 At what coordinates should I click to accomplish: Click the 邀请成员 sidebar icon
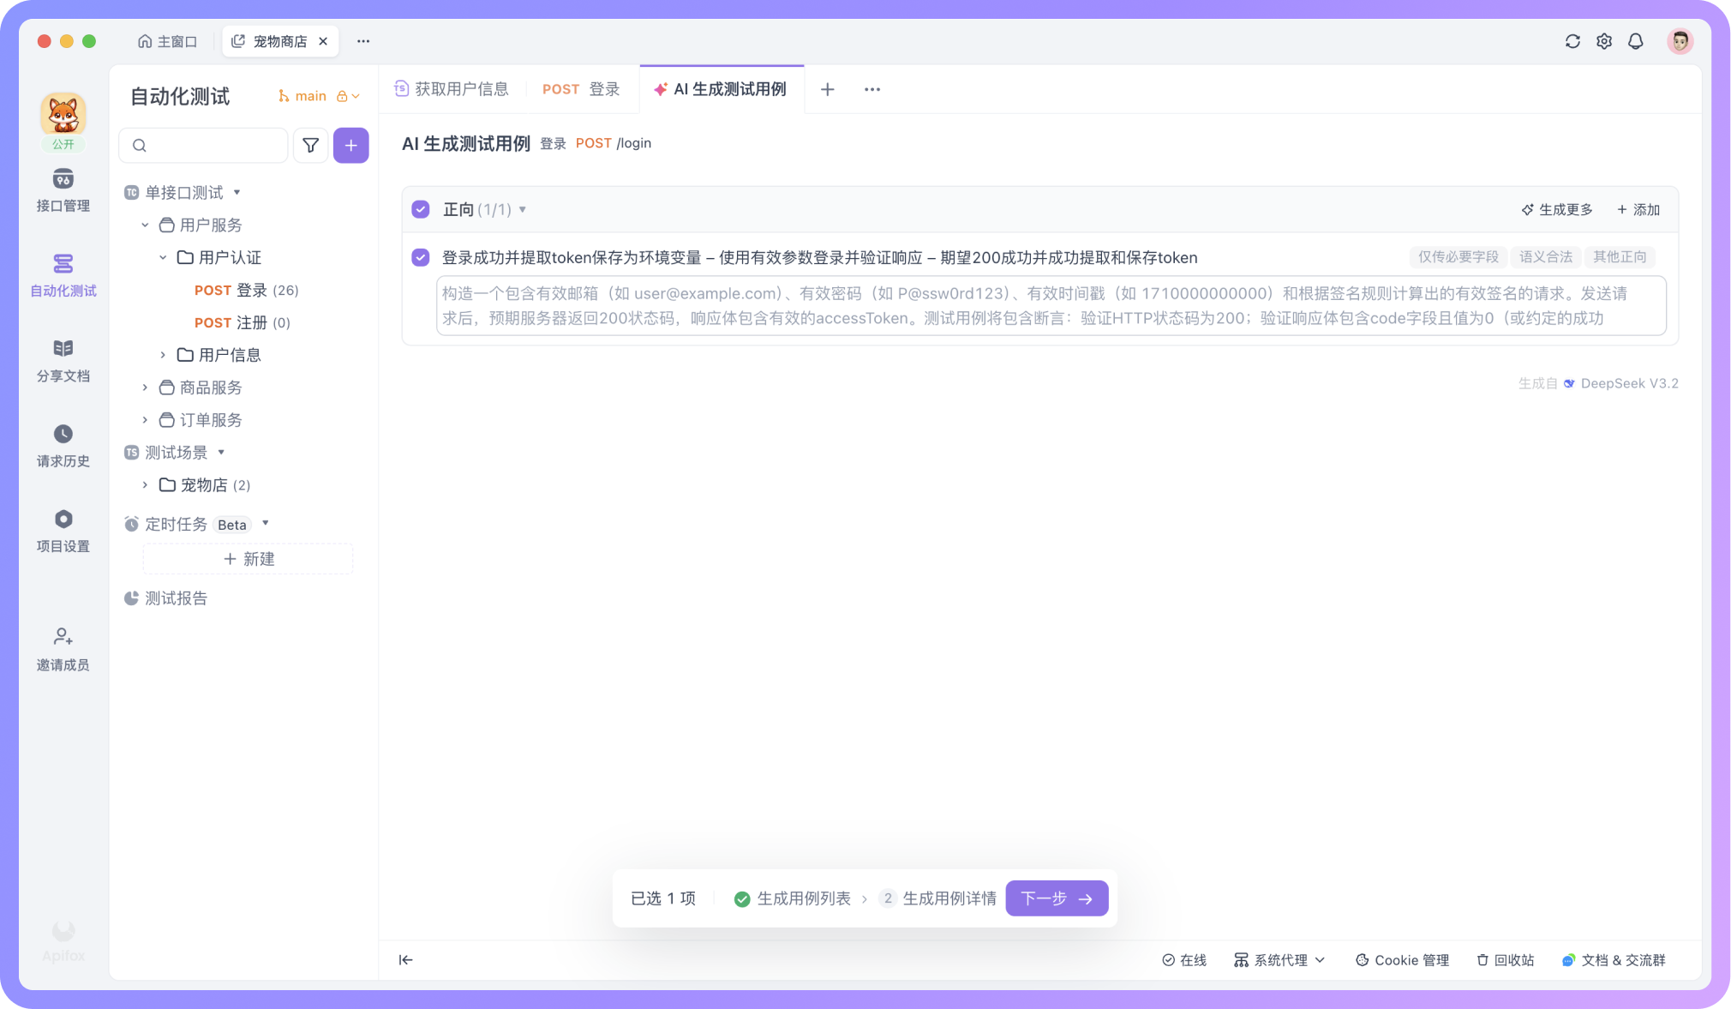(x=63, y=647)
